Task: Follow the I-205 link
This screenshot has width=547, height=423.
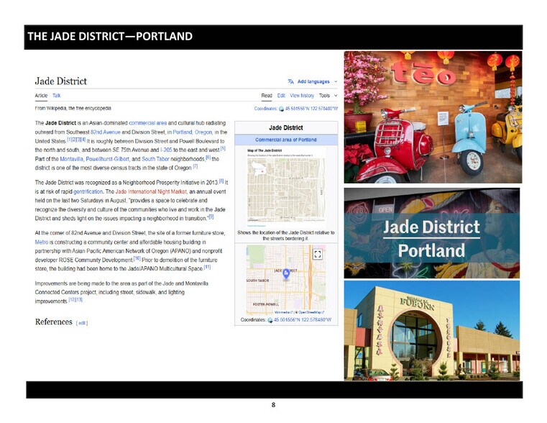Action: tap(166, 150)
